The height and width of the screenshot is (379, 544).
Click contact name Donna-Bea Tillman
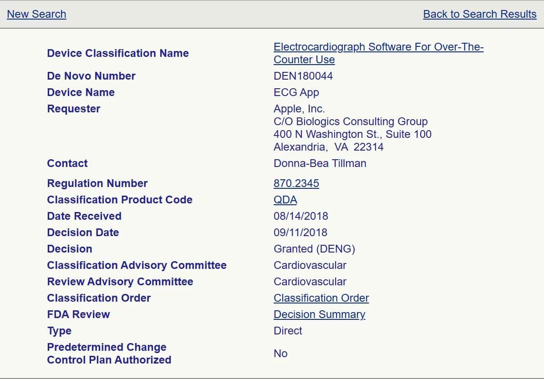[320, 163]
